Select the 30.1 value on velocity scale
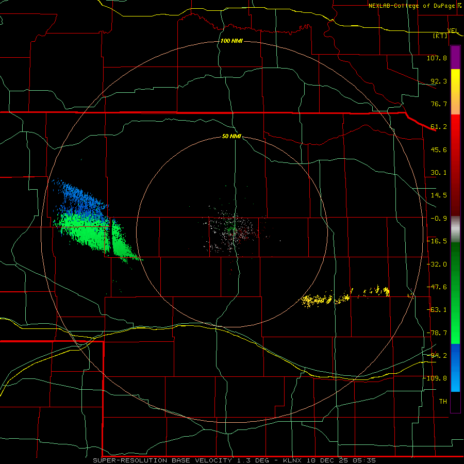The image size is (464, 464). (x=439, y=173)
